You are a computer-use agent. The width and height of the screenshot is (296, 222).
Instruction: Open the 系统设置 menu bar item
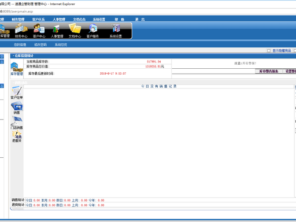point(99,19)
